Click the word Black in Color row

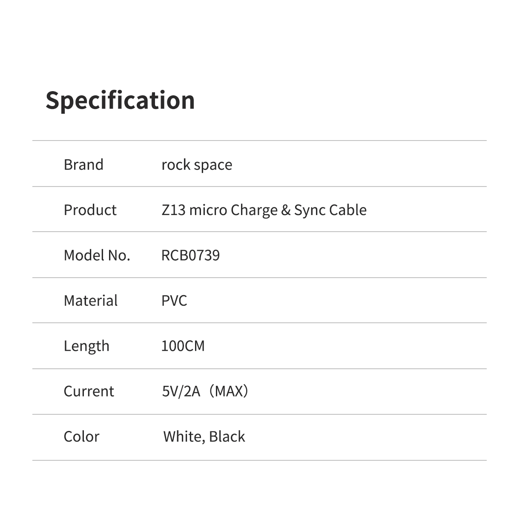[x=227, y=436]
